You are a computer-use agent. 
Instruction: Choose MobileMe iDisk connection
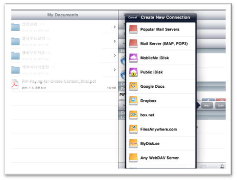[161, 58]
